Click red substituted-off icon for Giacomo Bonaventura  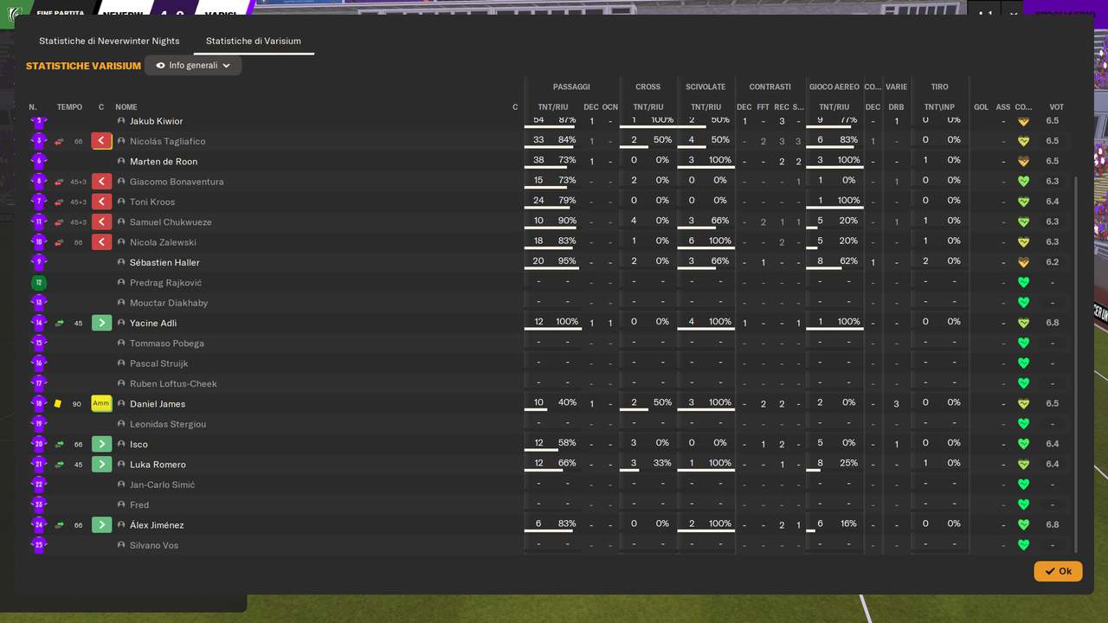[101, 182]
